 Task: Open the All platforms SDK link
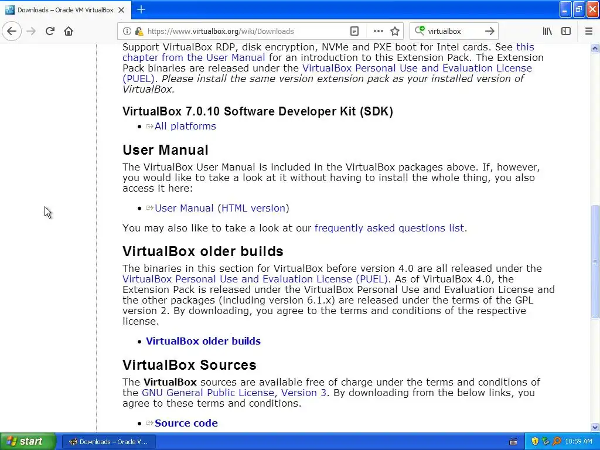(x=185, y=127)
